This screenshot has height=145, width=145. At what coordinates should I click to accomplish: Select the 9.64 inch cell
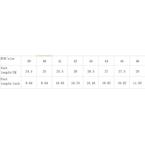click(x=29, y=82)
